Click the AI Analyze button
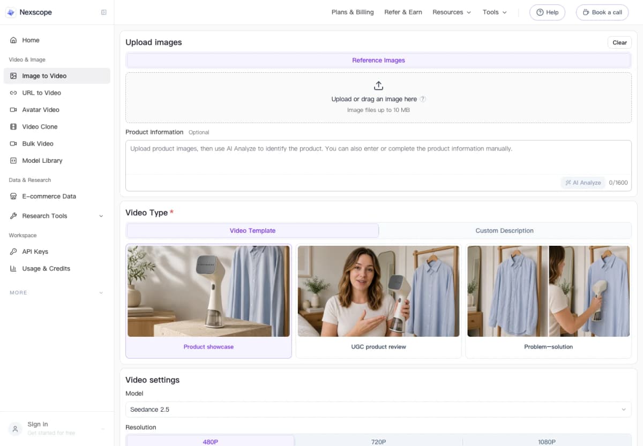 (583, 183)
